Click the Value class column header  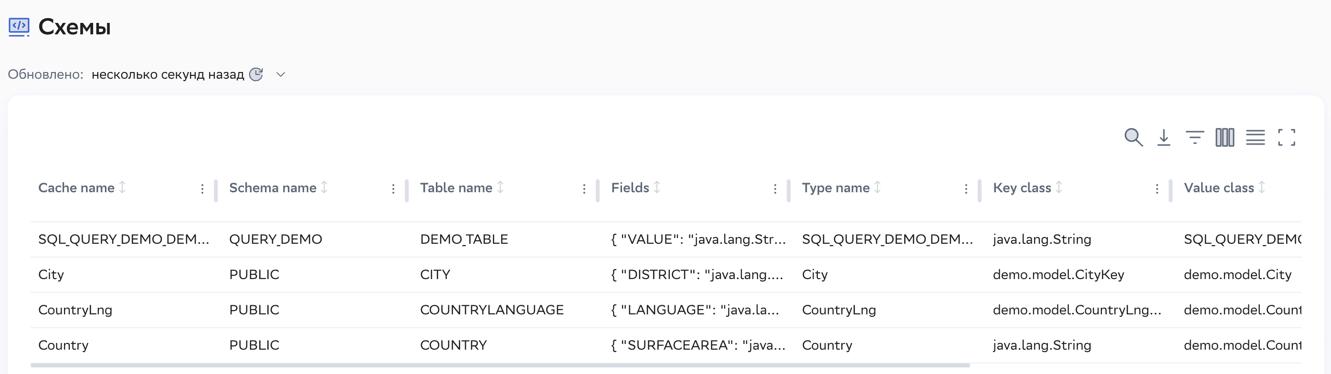tap(1219, 187)
